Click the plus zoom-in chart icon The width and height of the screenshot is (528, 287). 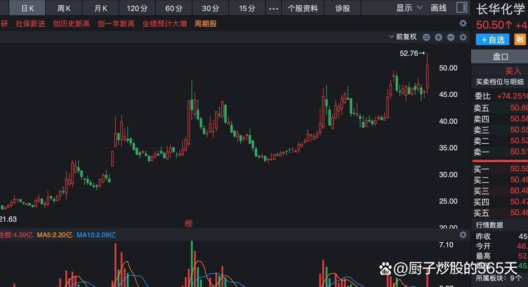[x=439, y=37]
